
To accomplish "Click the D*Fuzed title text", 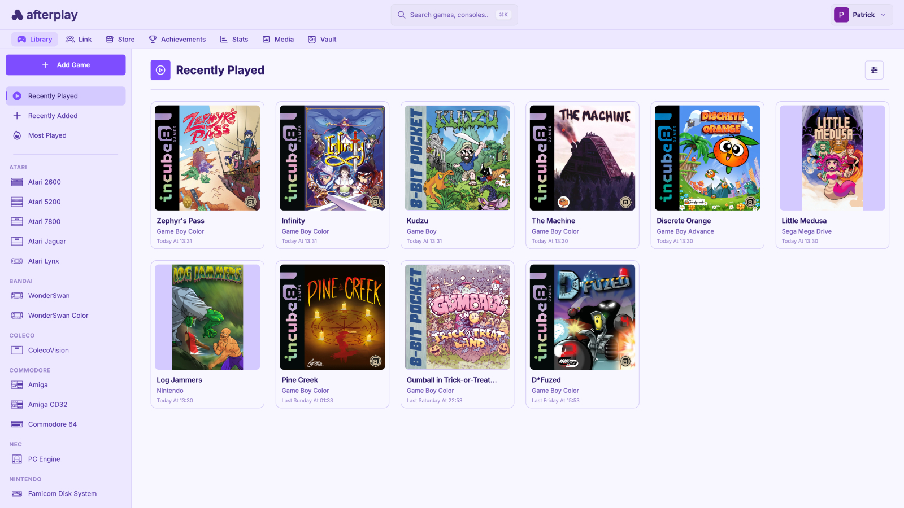I will click(546, 380).
